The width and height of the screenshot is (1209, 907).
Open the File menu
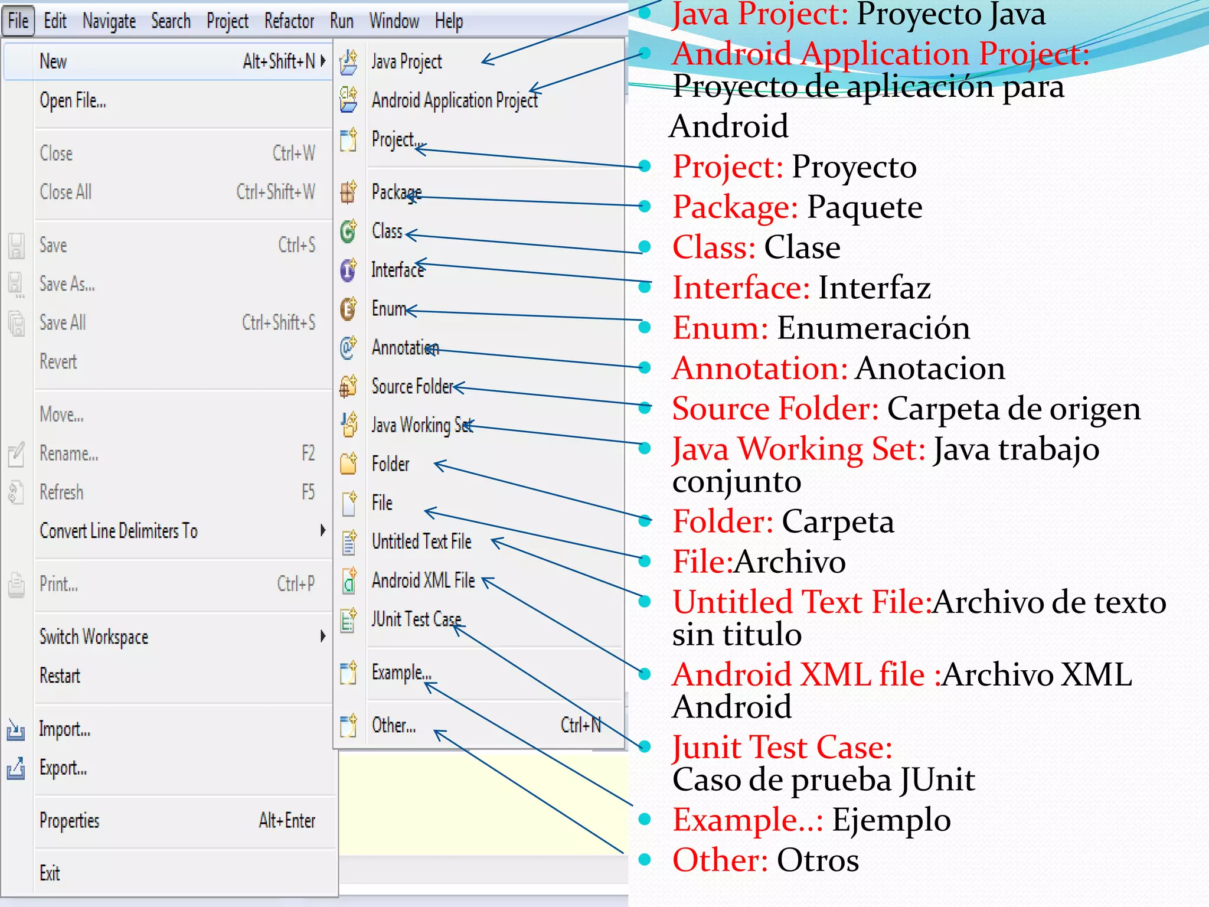point(18,21)
